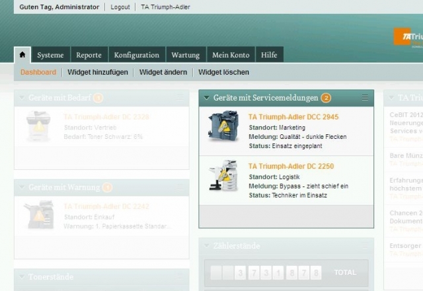The image size is (423, 291).
Task: Click the orange badge showing 2 service messages
Action: [x=326, y=98]
